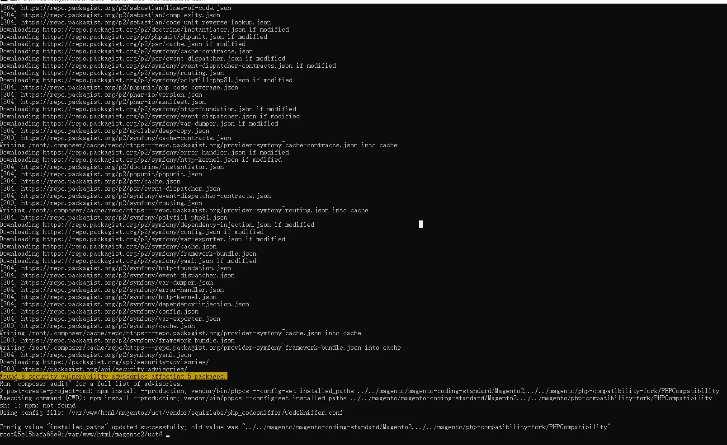Click the Config value "installed_paths" updated successfully line
Viewport: 727px width, 445px height.
click(x=306, y=427)
